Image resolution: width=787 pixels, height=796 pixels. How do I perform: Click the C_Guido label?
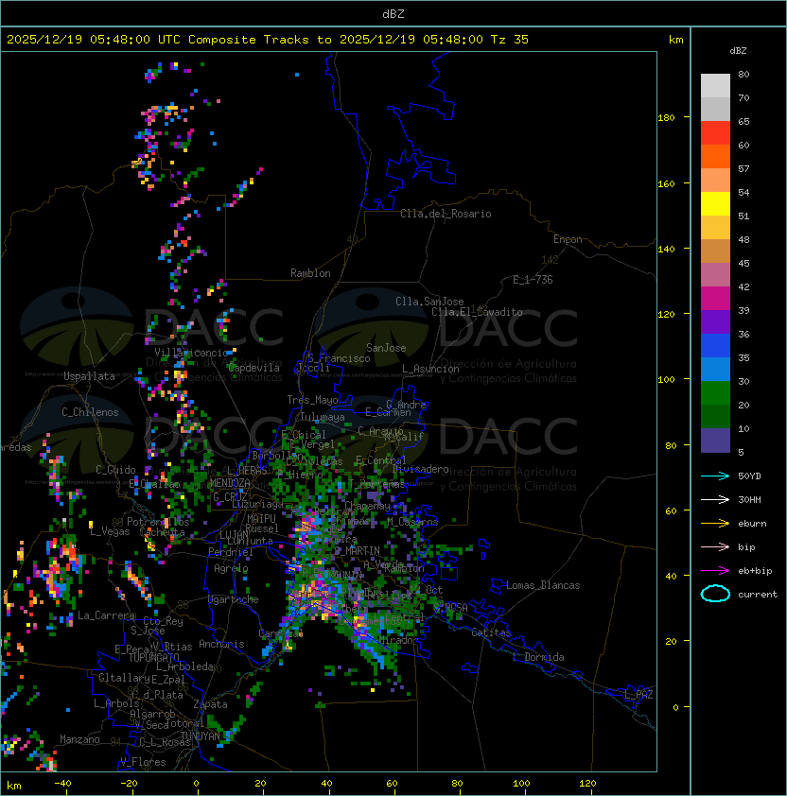(115, 470)
